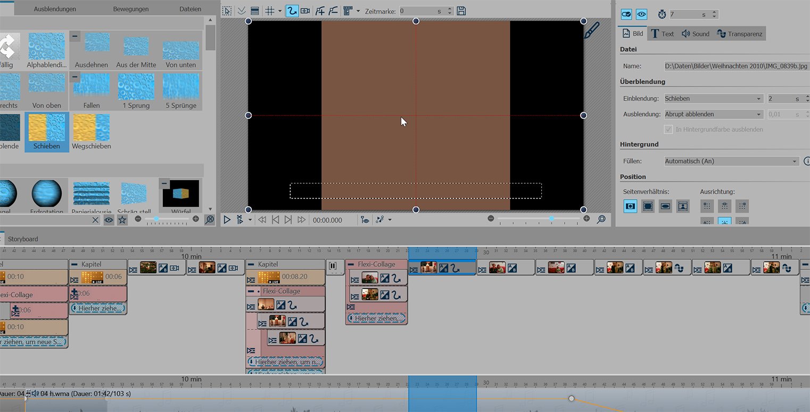This screenshot has height=412, width=810.
Task: Collapse the Kapitel track with 00:08.20
Action: pyautogui.click(x=251, y=264)
